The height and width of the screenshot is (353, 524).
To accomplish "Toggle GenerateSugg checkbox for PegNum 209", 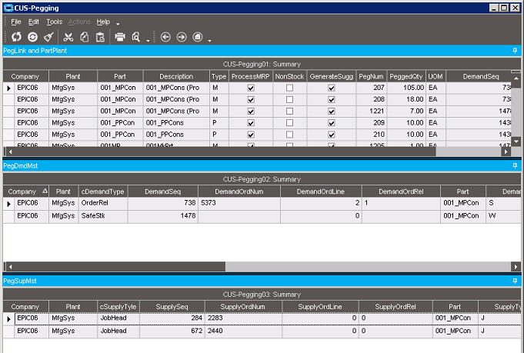I will click(x=331, y=123).
